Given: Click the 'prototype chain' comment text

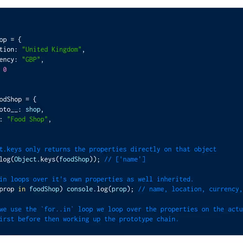Looking at the screenshot, I should tap(149, 219).
